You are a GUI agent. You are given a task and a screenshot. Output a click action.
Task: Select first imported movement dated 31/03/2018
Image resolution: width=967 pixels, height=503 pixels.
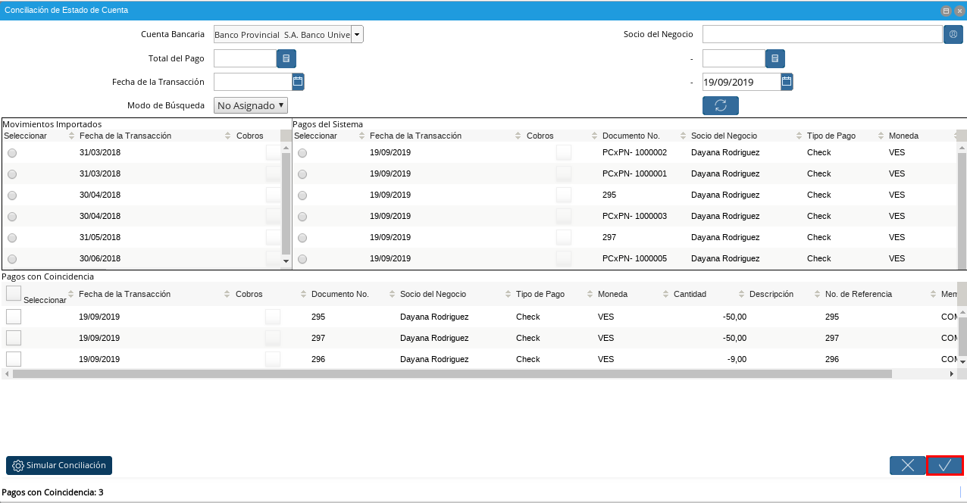point(12,153)
